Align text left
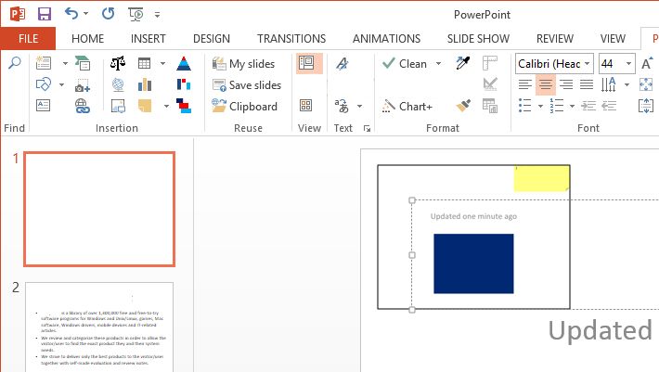This screenshot has width=659, height=372. tap(525, 84)
